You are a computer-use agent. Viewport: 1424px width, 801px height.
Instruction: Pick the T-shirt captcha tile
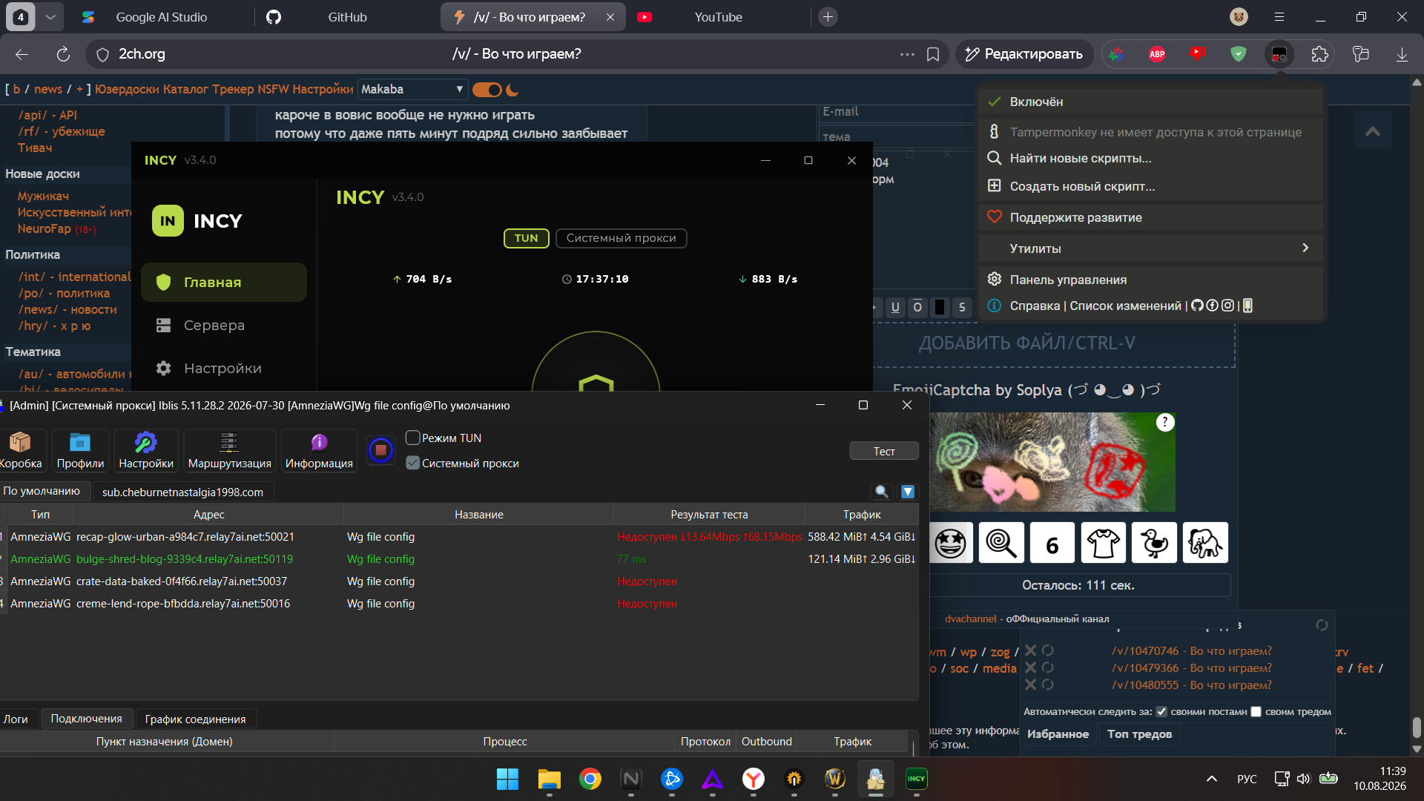[1104, 543]
